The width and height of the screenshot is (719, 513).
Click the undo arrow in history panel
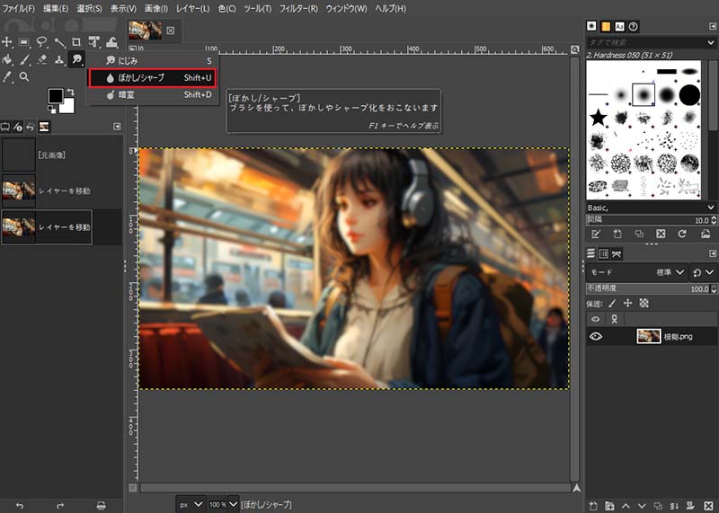(x=20, y=505)
